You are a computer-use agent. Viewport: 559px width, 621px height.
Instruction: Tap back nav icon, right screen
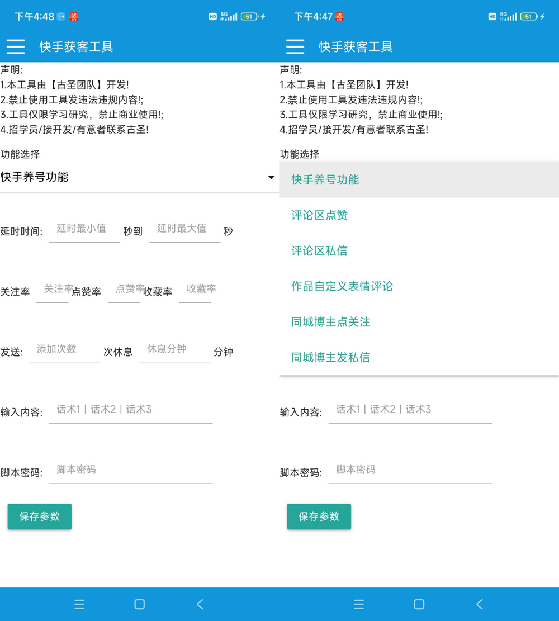pos(480,604)
